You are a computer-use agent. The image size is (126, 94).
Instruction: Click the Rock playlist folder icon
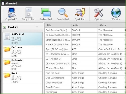[7, 75]
